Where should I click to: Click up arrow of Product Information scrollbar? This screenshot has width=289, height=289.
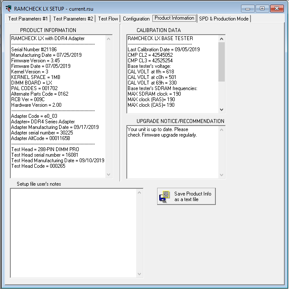[109, 39]
